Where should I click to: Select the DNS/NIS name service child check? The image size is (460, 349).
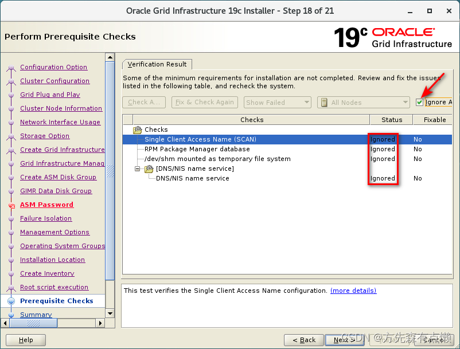[x=193, y=178]
